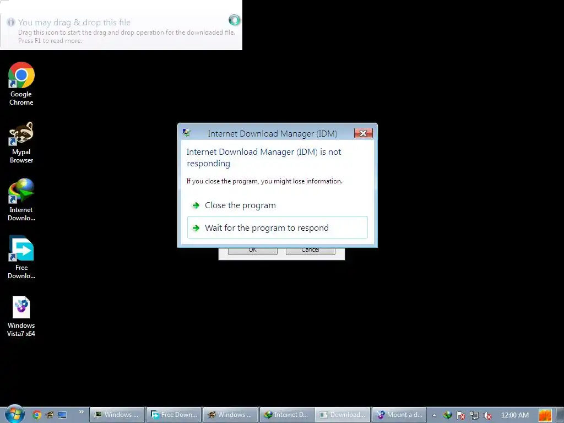Switch to first Windows taskbar button
The width and height of the screenshot is (564, 423).
click(117, 415)
